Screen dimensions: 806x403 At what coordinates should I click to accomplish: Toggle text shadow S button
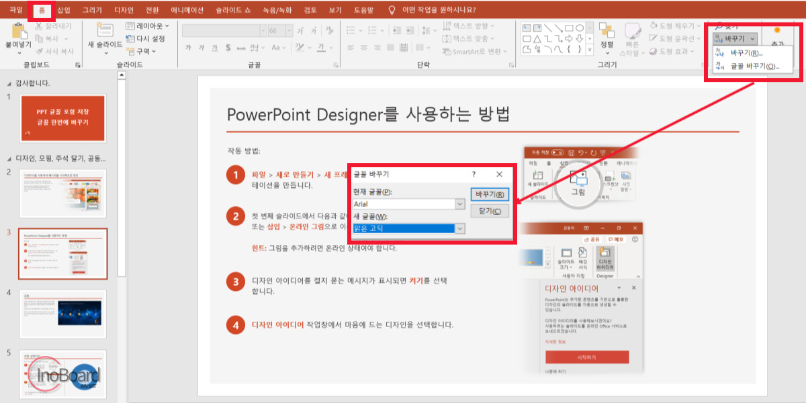[x=228, y=48]
